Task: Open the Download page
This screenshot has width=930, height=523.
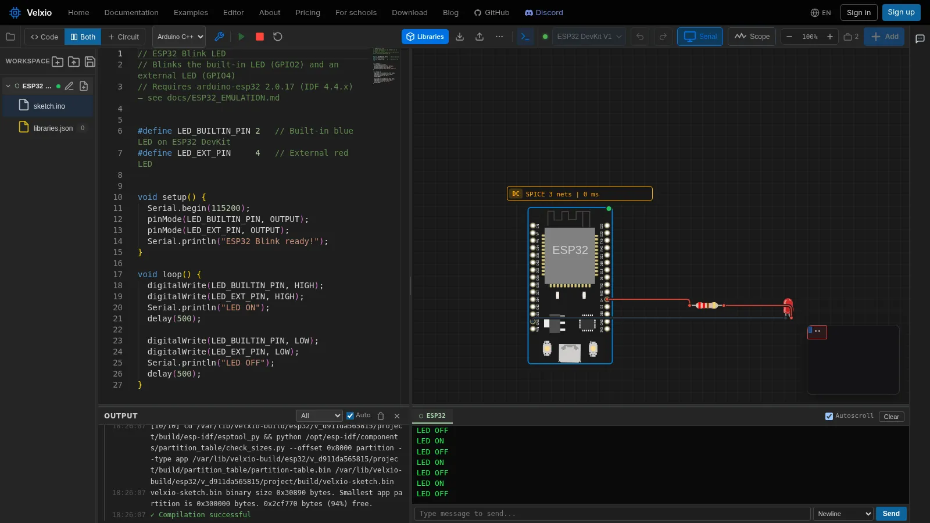Action: point(410,12)
